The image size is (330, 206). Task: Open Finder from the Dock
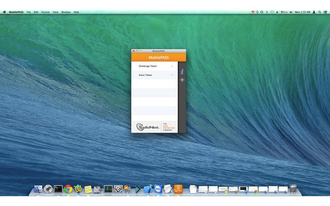click(38, 189)
